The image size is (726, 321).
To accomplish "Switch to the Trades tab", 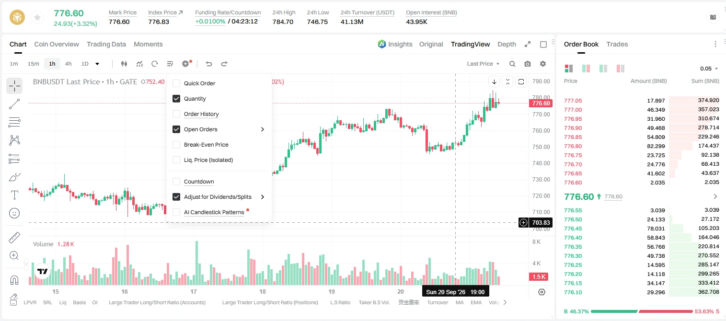I will (617, 44).
